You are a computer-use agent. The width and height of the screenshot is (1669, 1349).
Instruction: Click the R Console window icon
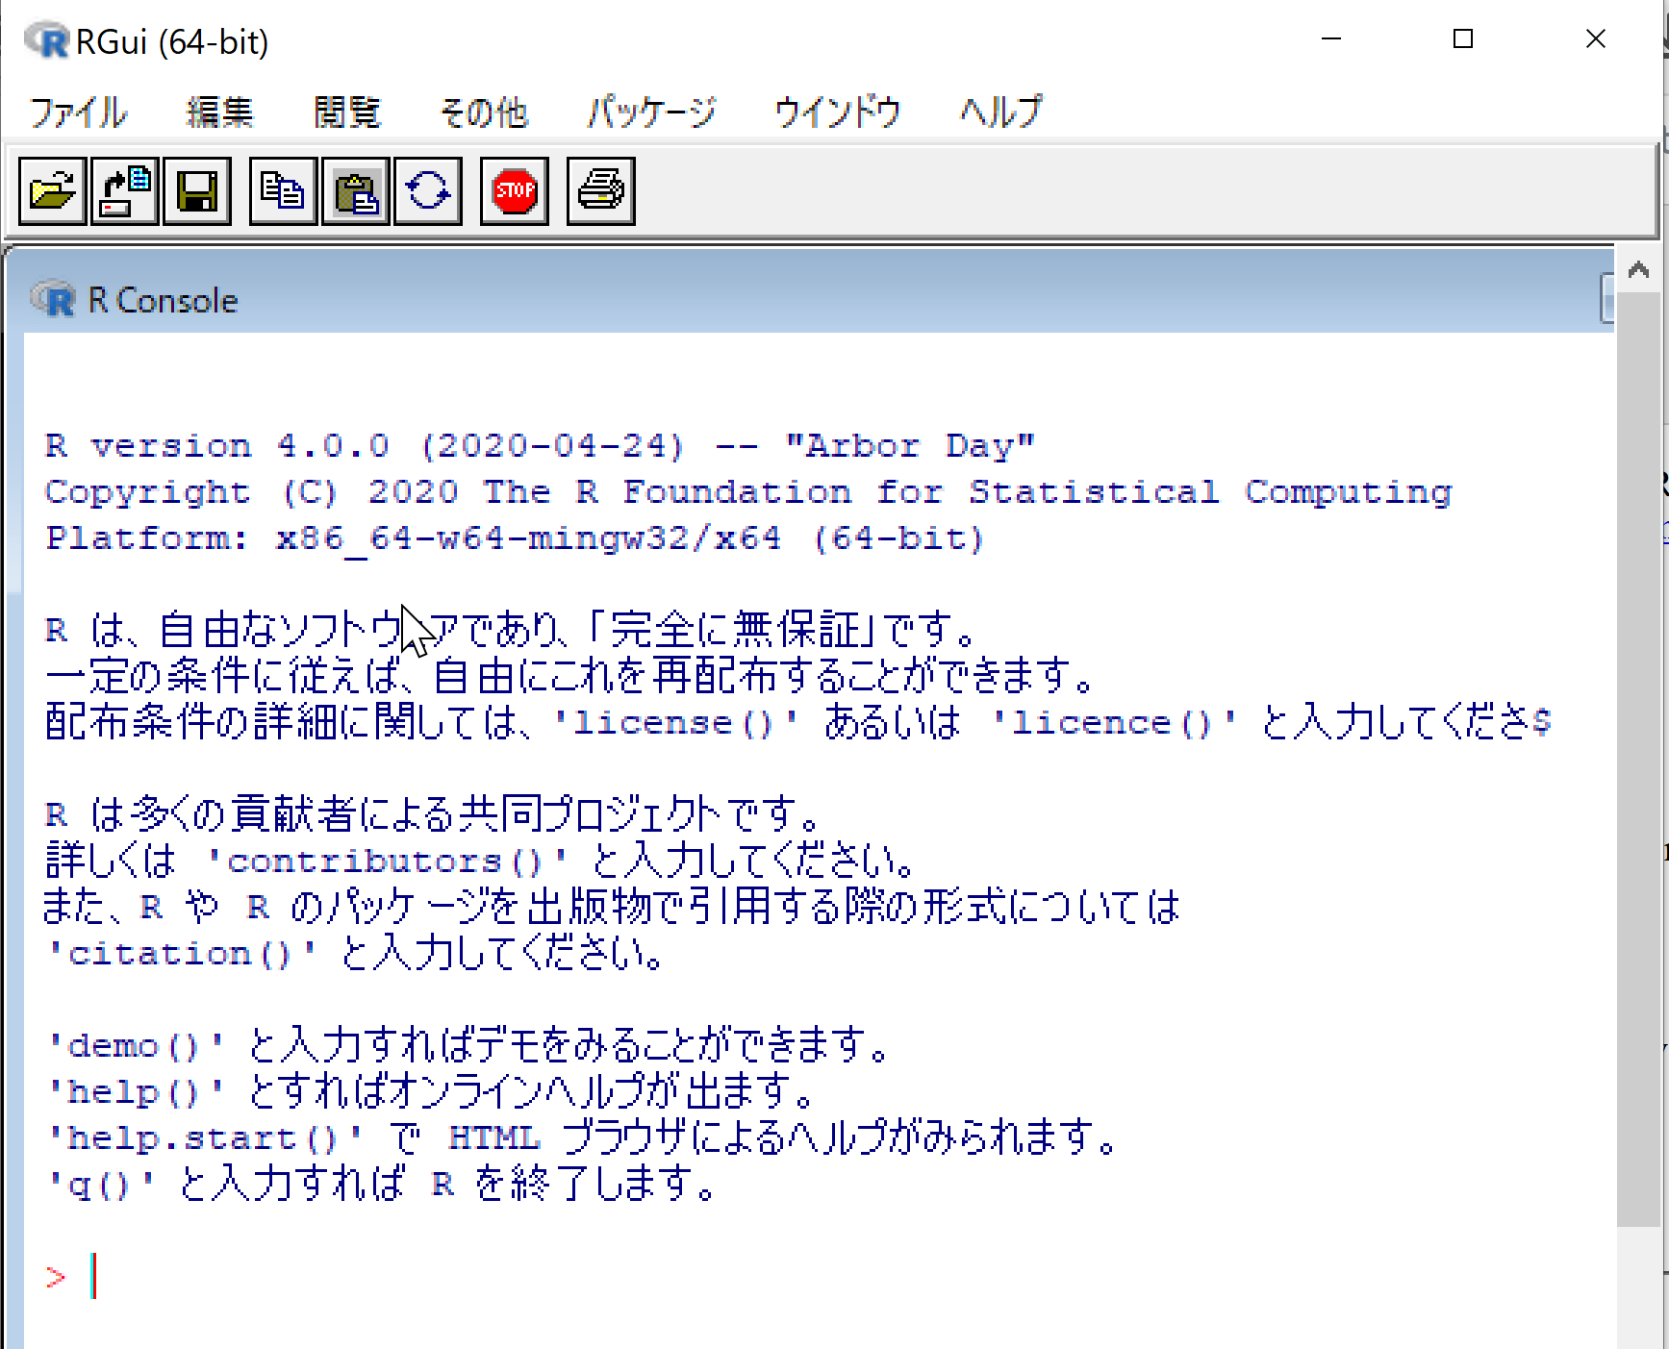pyautogui.click(x=53, y=300)
